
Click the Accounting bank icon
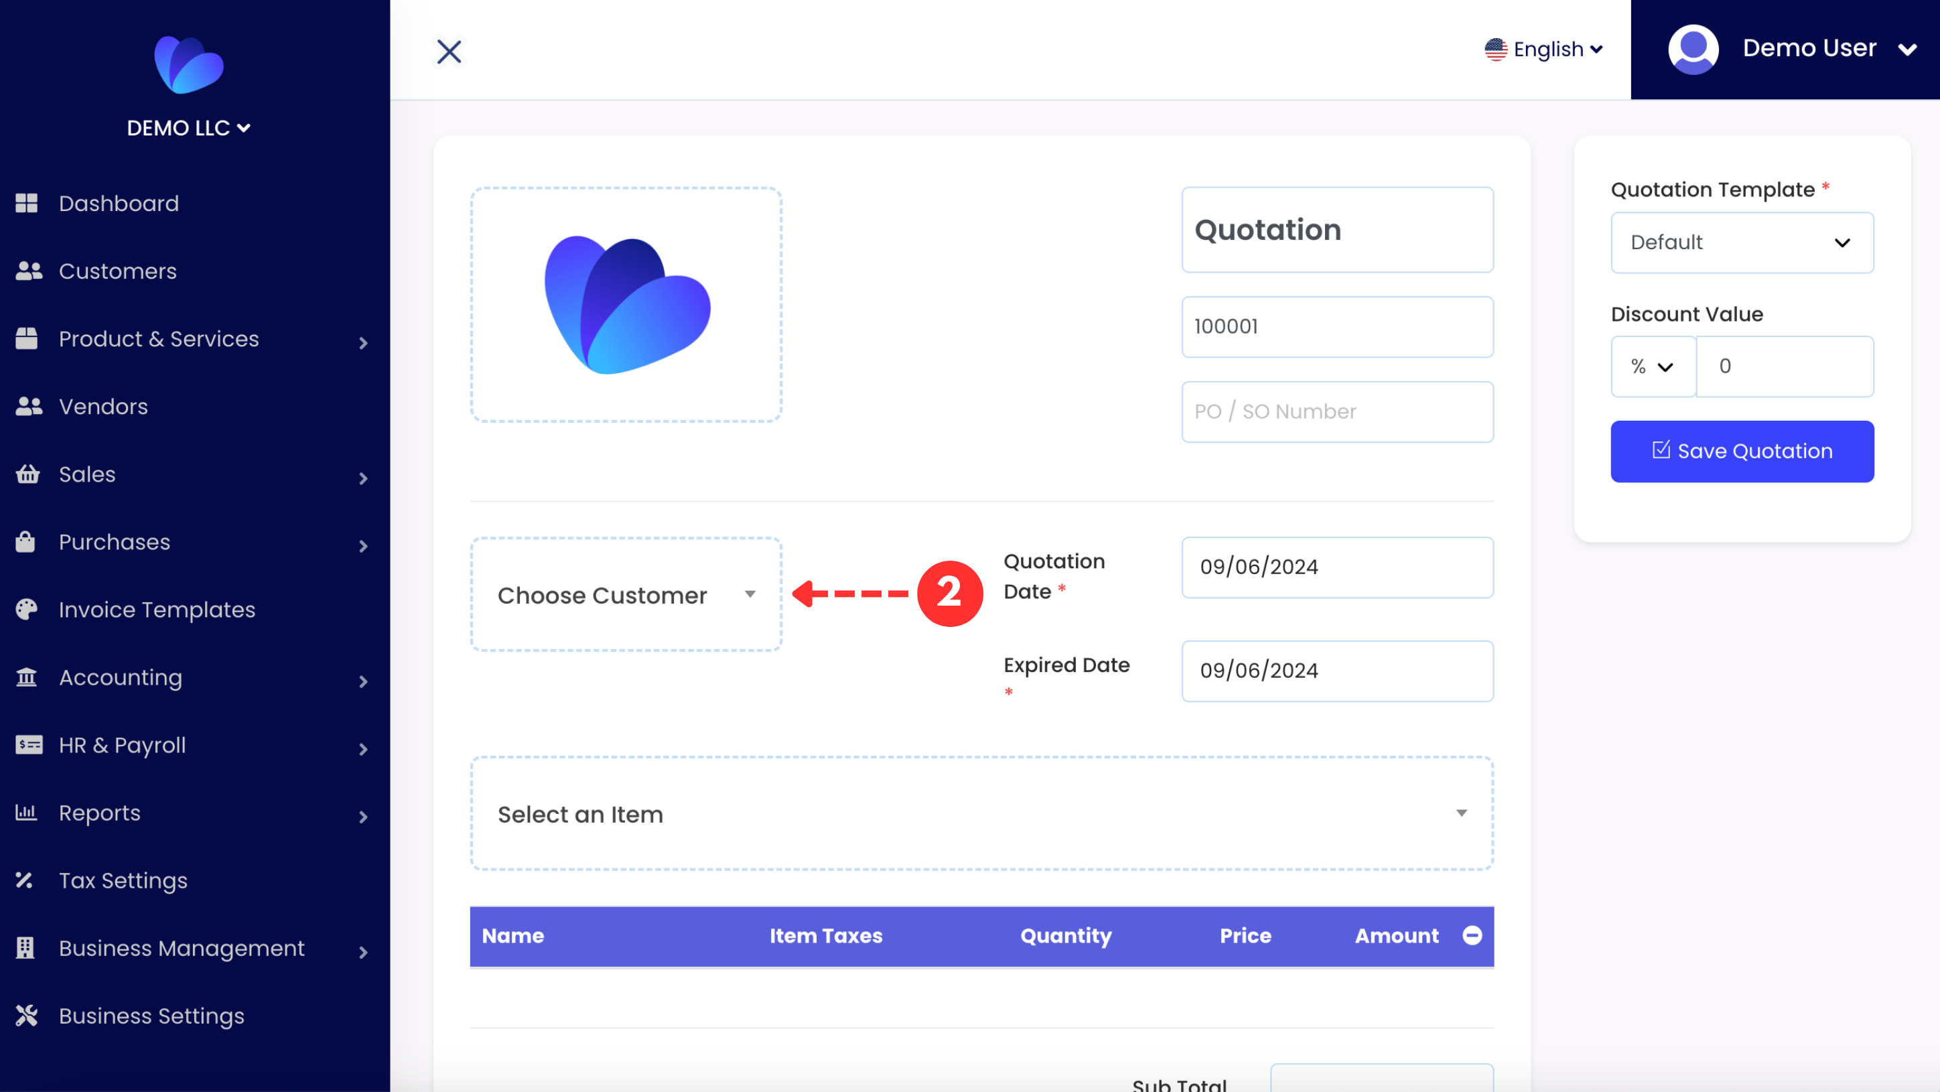(26, 677)
